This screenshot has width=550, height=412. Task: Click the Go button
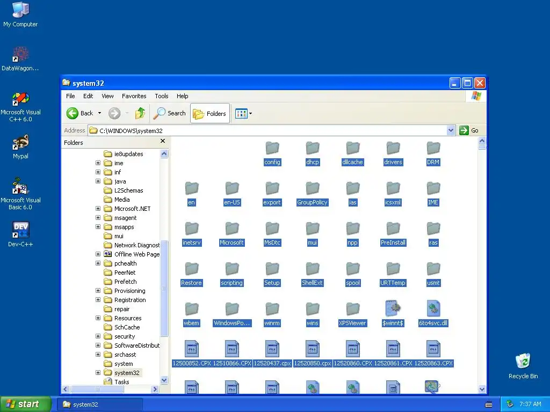(469, 130)
